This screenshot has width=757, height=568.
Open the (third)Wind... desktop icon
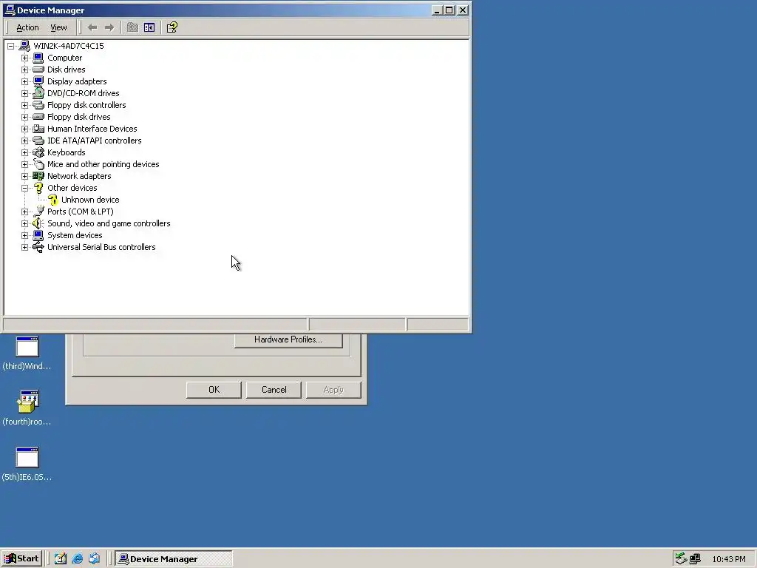point(27,347)
